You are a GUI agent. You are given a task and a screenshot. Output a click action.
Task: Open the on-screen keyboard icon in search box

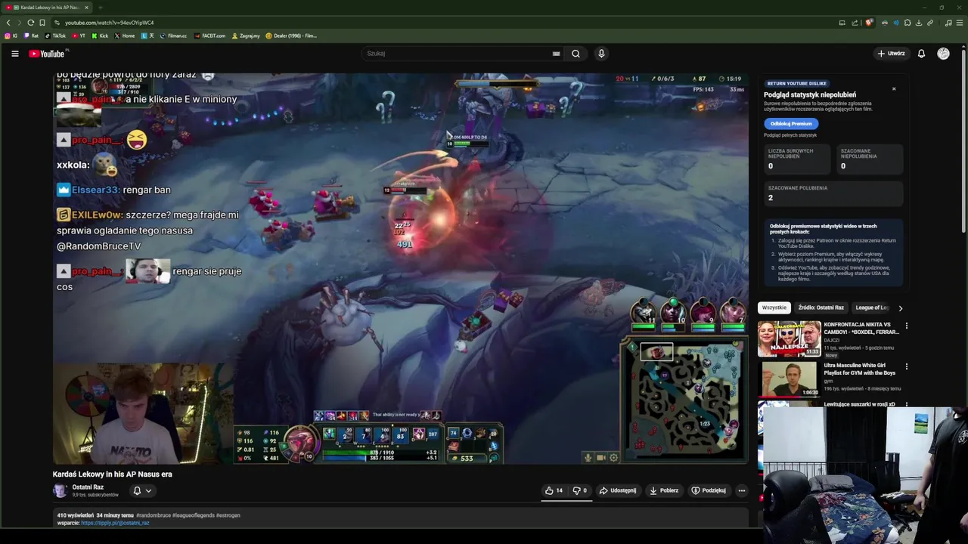click(x=556, y=54)
